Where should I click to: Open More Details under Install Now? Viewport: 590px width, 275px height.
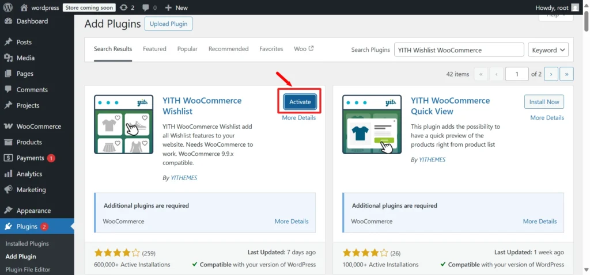[547, 117]
